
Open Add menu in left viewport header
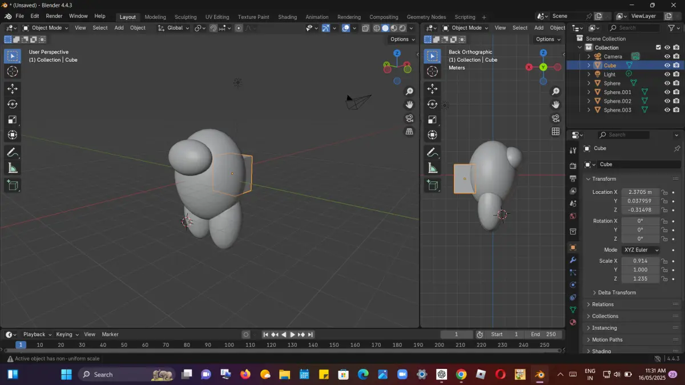tap(119, 27)
